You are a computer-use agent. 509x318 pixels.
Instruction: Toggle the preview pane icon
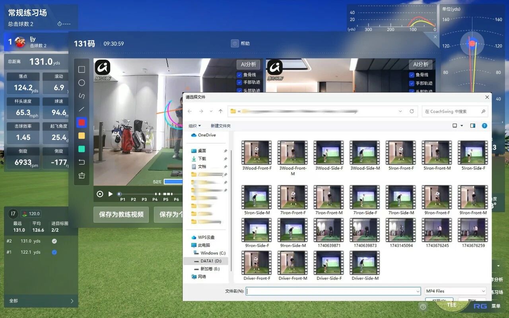(x=472, y=126)
